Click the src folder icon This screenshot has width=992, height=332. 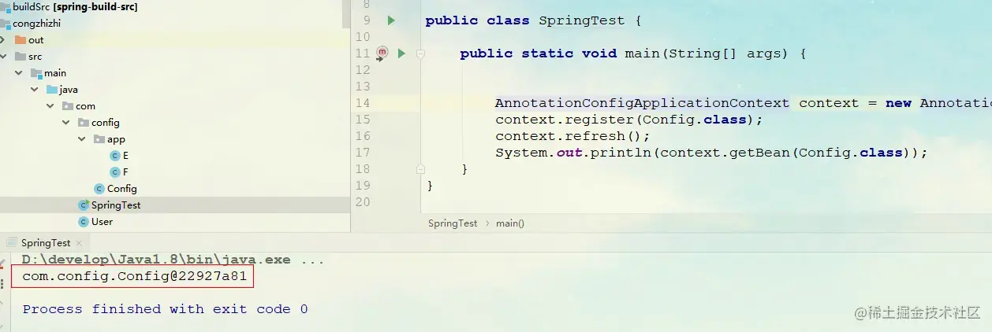21,57
